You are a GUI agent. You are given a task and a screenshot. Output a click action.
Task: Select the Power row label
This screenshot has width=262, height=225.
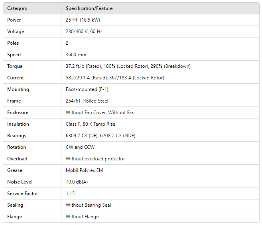click(14, 20)
